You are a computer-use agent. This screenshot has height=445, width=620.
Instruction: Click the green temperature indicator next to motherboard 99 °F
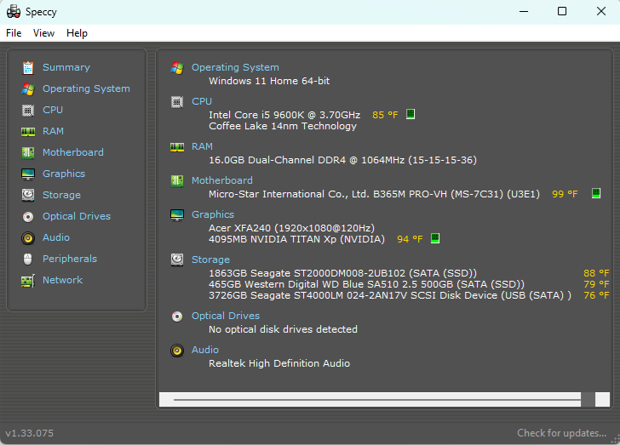click(x=596, y=193)
